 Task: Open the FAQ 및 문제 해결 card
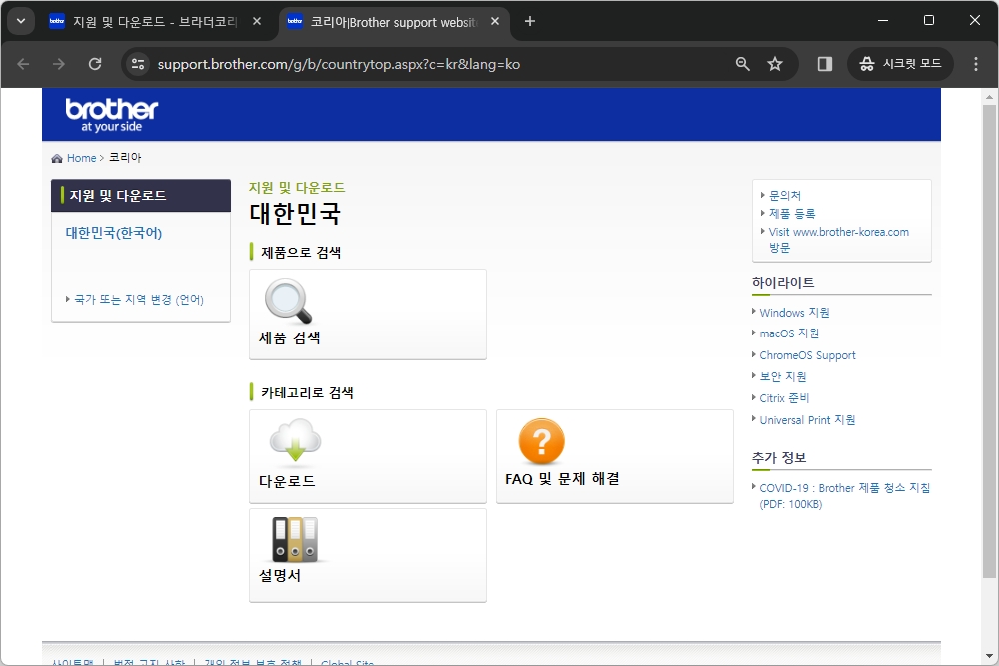[x=614, y=456]
